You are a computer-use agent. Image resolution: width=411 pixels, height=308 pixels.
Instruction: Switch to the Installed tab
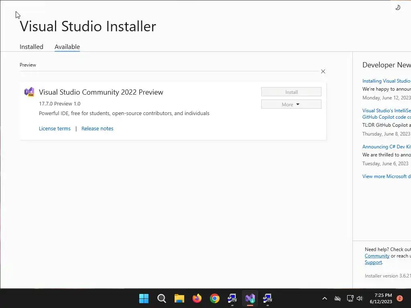31,47
